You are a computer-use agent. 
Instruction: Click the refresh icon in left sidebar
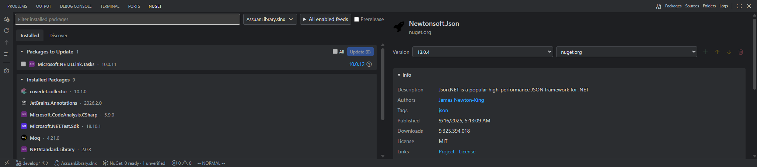[6, 31]
